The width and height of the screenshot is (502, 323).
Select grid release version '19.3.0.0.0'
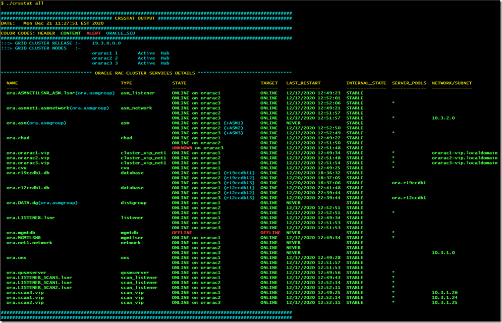pos(106,43)
